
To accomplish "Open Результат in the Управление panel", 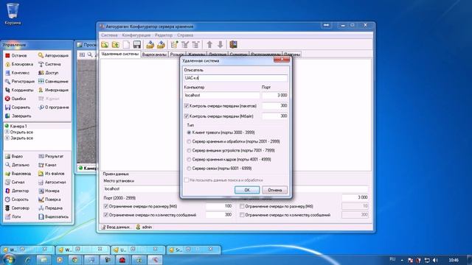I will 51,156.
